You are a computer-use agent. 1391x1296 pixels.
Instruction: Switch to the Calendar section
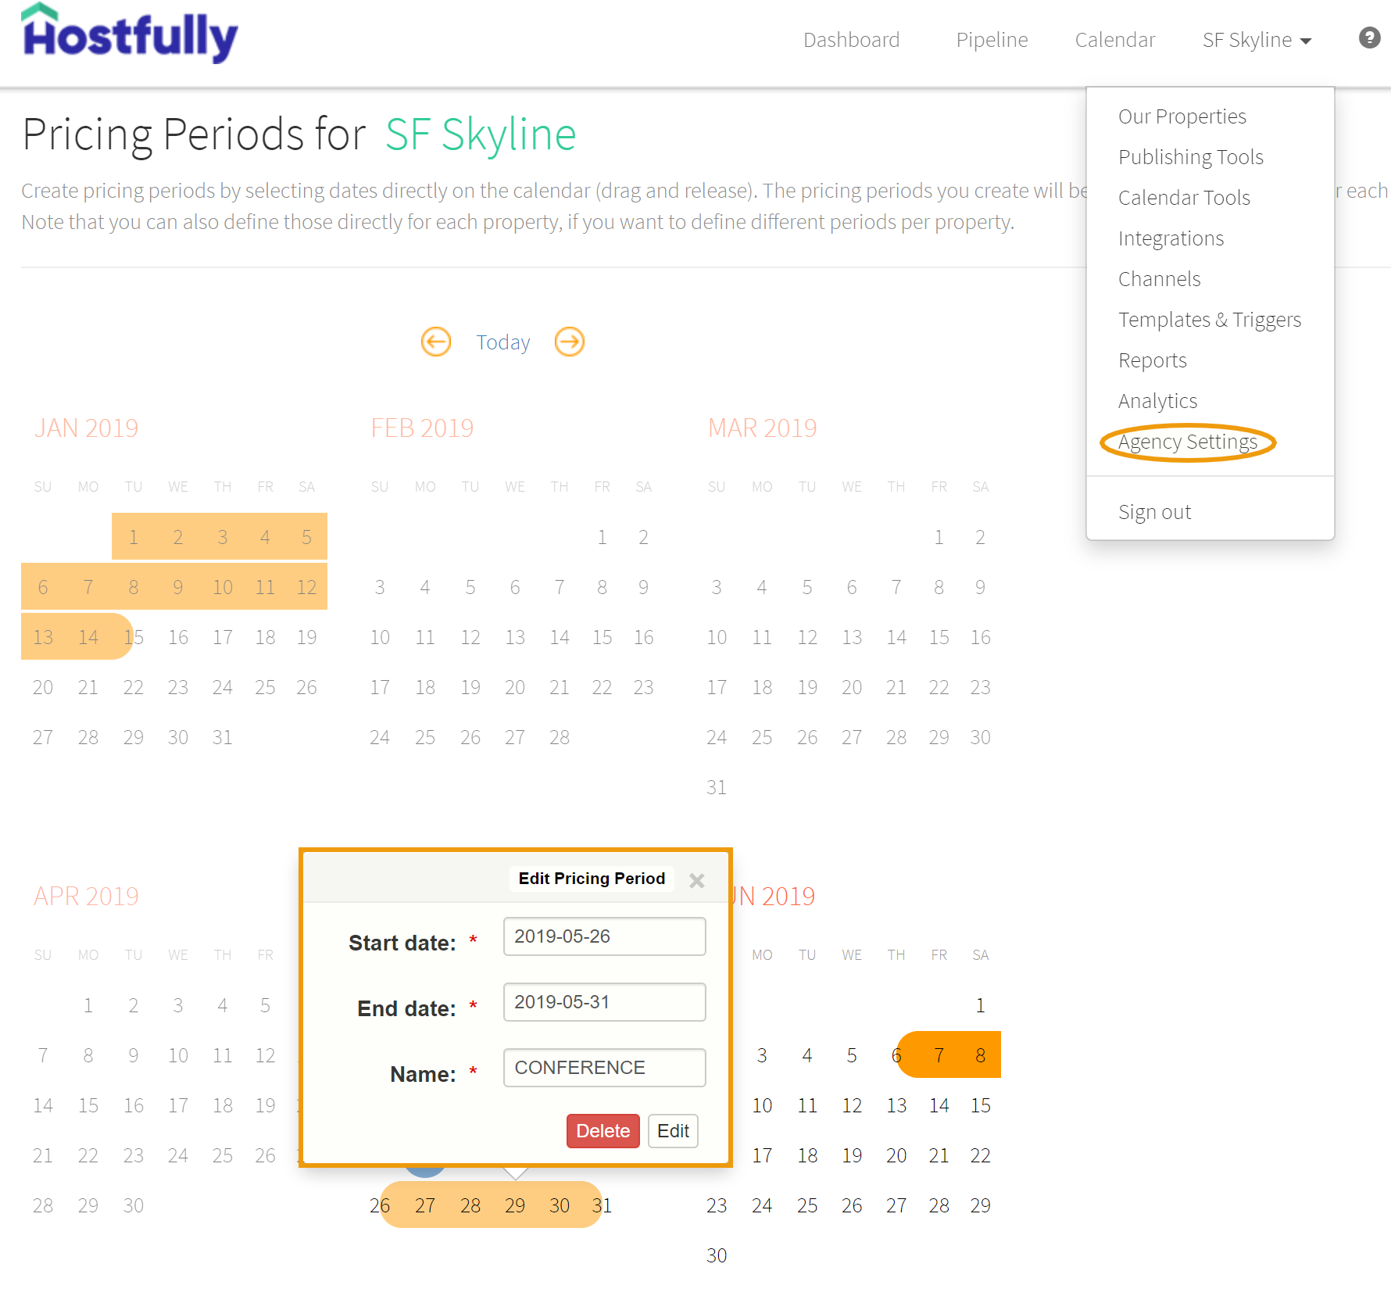1115,40
